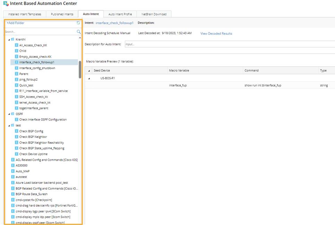Select the Interface_config_shutdown intent
335x225 pixels.
click(37, 68)
